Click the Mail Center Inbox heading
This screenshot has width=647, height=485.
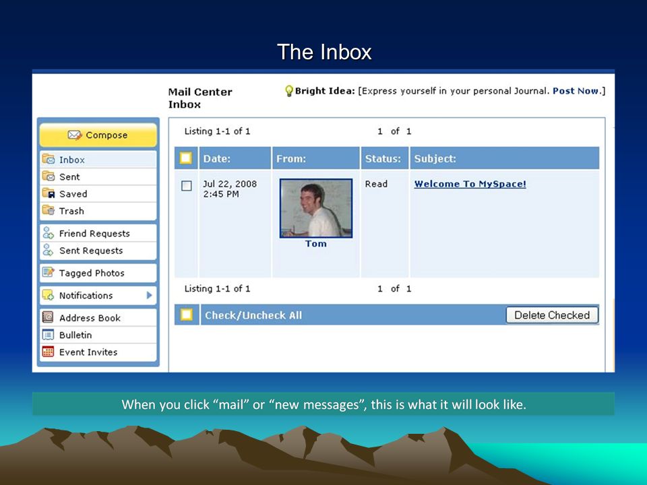tap(200, 98)
